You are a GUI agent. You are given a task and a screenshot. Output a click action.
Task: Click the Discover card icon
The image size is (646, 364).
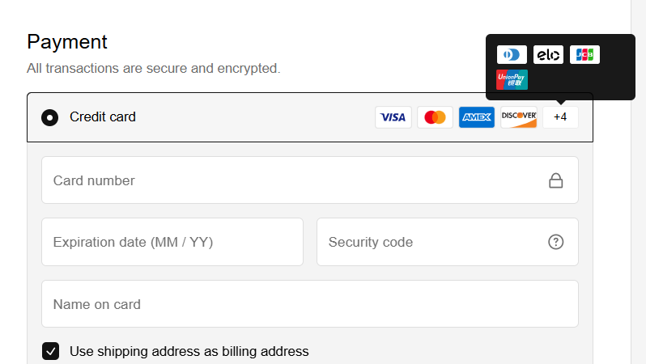(x=519, y=117)
